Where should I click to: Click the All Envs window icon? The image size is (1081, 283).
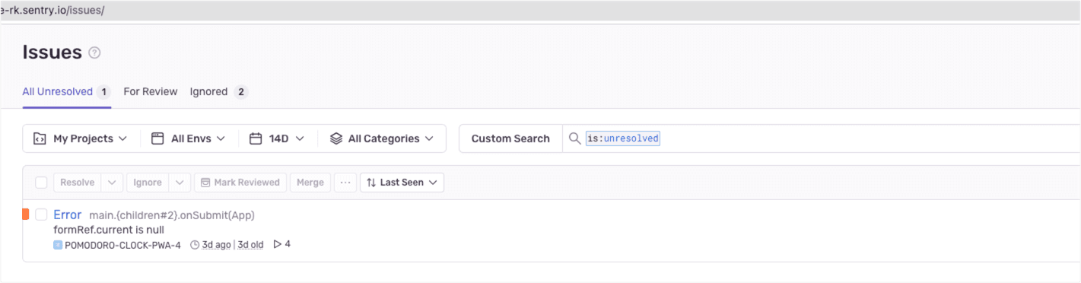point(157,138)
